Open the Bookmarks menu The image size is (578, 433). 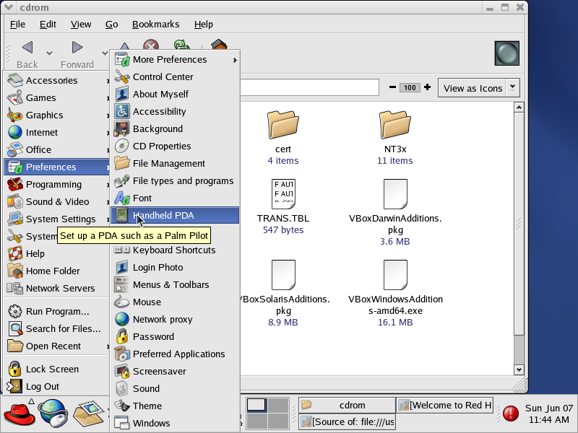click(155, 25)
